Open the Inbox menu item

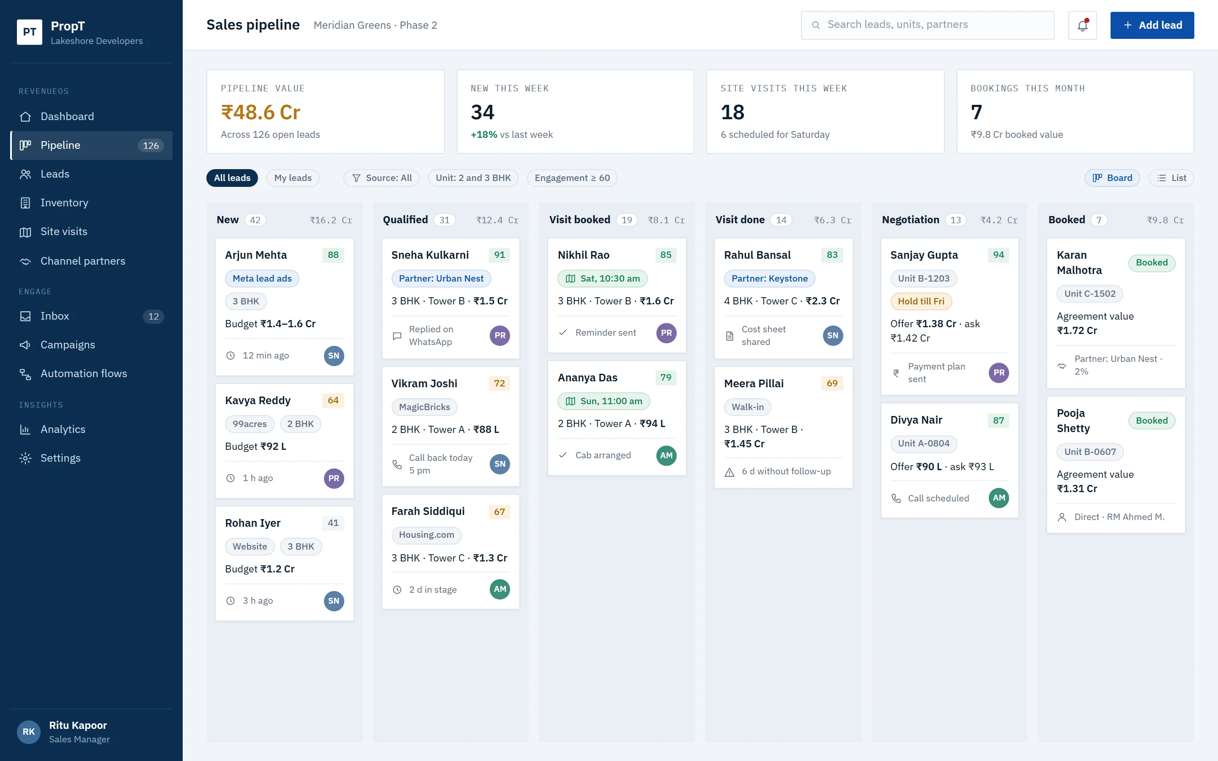[91, 316]
